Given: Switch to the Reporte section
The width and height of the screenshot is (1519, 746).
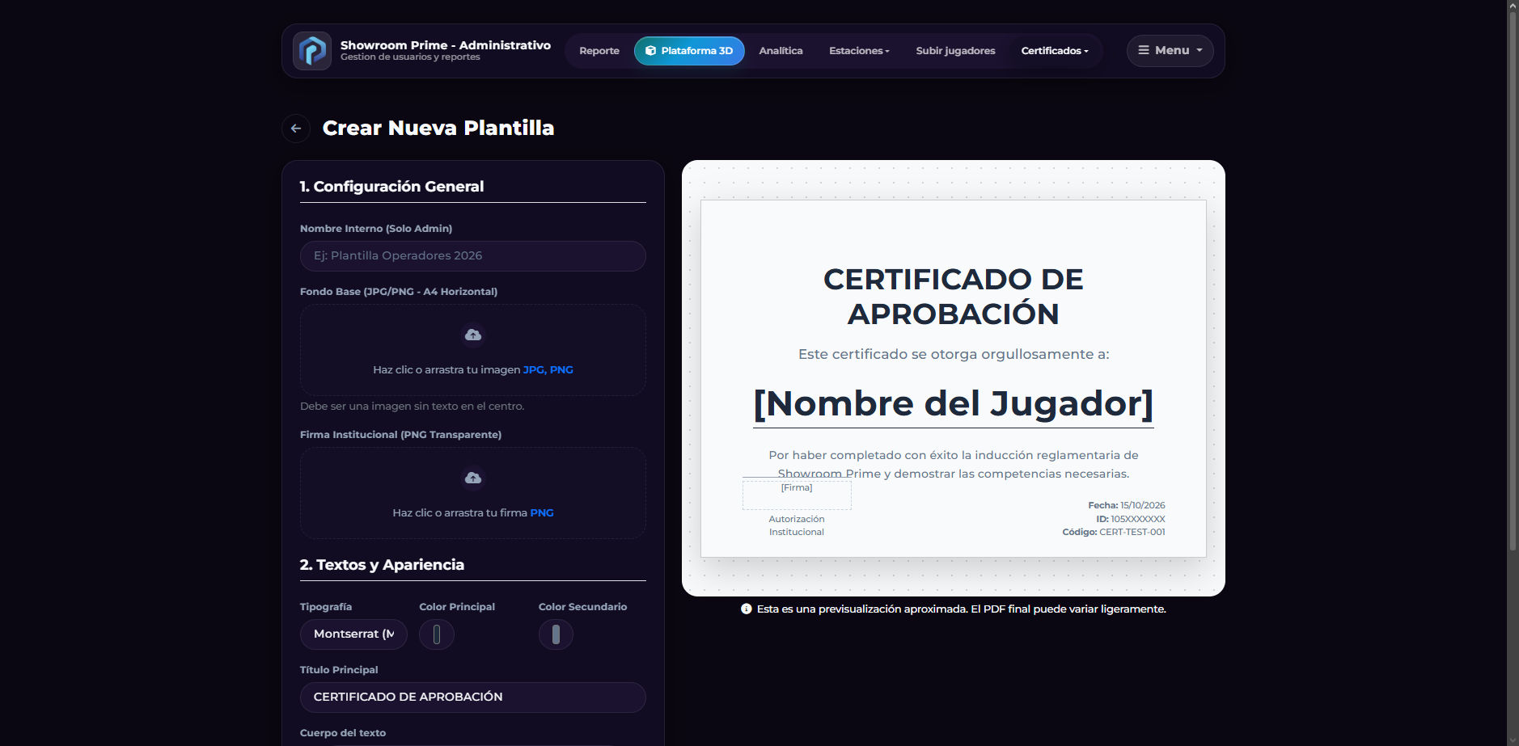Looking at the screenshot, I should [x=599, y=50].
